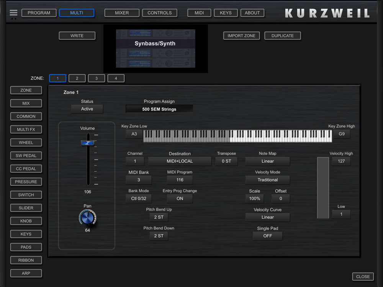The height and width of the screenshot is (287, 383).
Task: Click the Velocity High 127 field
Action: pos(341,161)
